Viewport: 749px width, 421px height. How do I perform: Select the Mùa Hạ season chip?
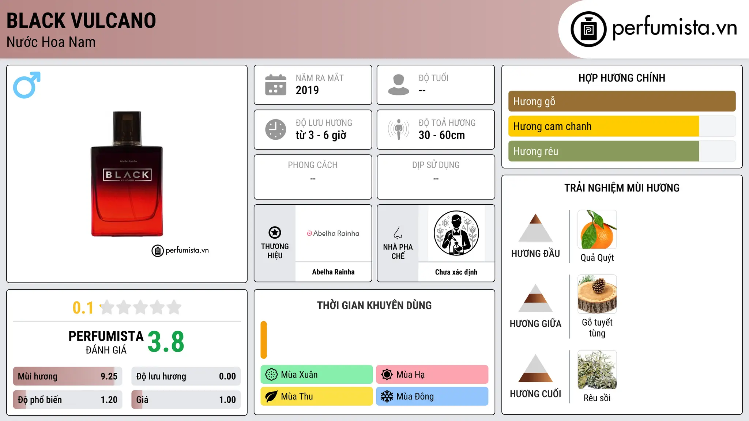(432, 375)
